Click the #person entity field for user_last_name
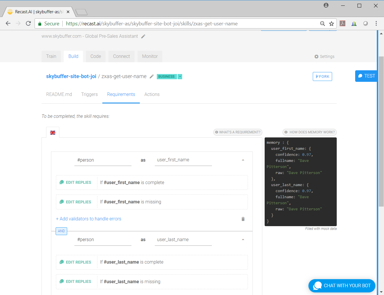The width and height of the screenshot is (384, 295). tap(103, 240)
